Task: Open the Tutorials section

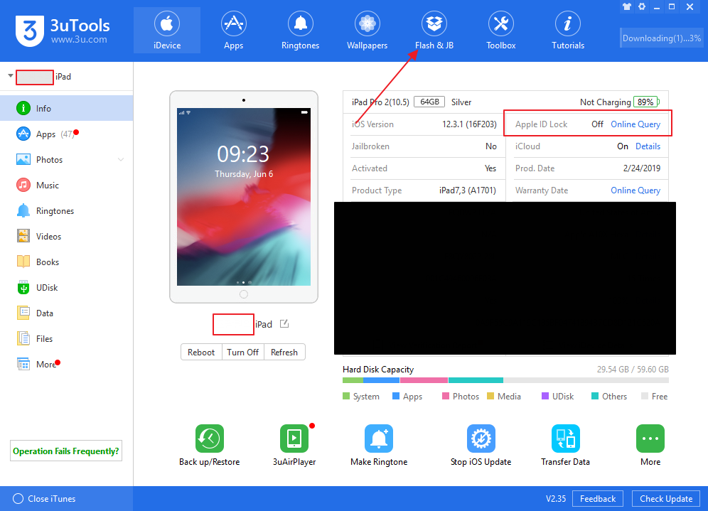Action: [x=567, y=31]
